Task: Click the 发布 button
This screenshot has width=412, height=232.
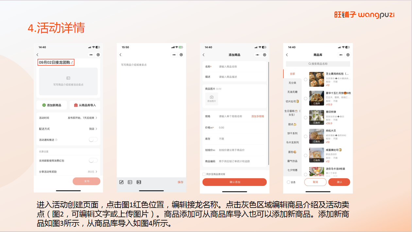Action: click(86, 181)
